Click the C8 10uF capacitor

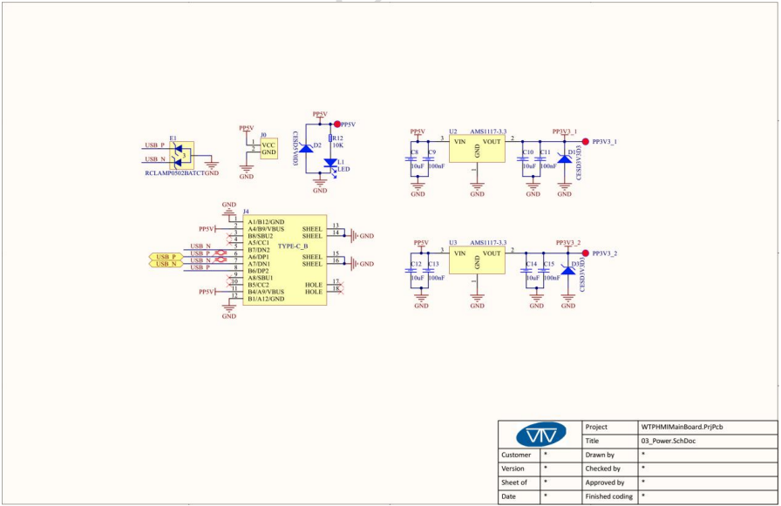coord(411,159)
